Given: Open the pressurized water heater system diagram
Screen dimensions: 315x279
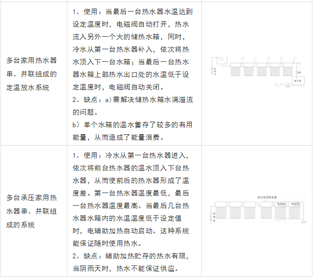Looking at the screenshot, I should [x=258, y=210].
